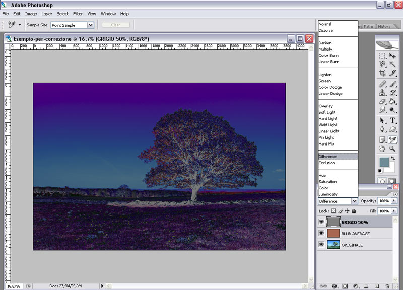This screenshot has height=290, width=403.
Task: Open the Fill value flyout arrow
Action: click(394, 211)
